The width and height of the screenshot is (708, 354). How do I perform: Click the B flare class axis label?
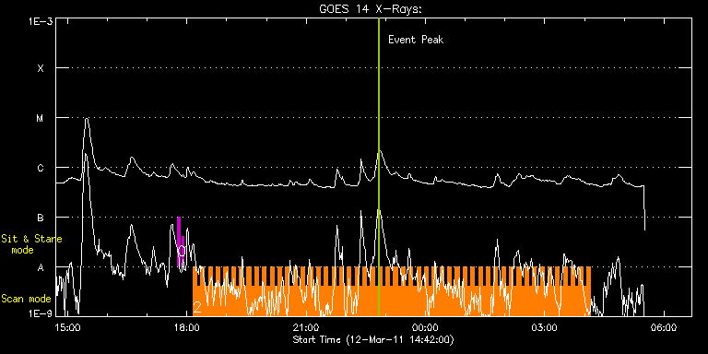click(x=41, y=218)
